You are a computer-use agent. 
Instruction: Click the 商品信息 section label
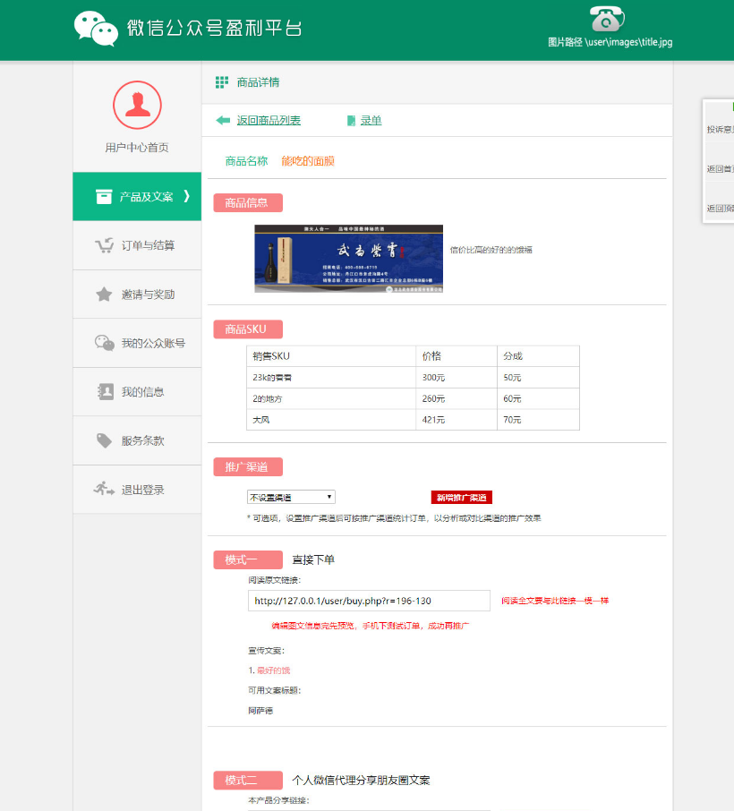tap(248, 202)
